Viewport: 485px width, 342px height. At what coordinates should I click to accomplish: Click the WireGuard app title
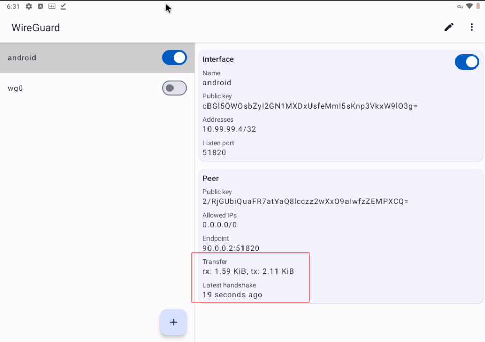tap(36, 28)
